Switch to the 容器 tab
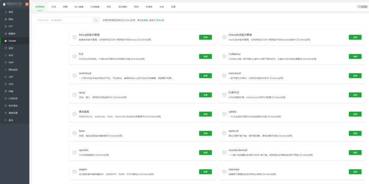 [x=65, y=7]
